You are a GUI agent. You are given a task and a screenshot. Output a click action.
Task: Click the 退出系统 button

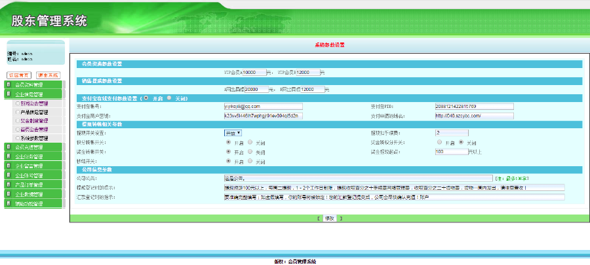tap(48, 75)
